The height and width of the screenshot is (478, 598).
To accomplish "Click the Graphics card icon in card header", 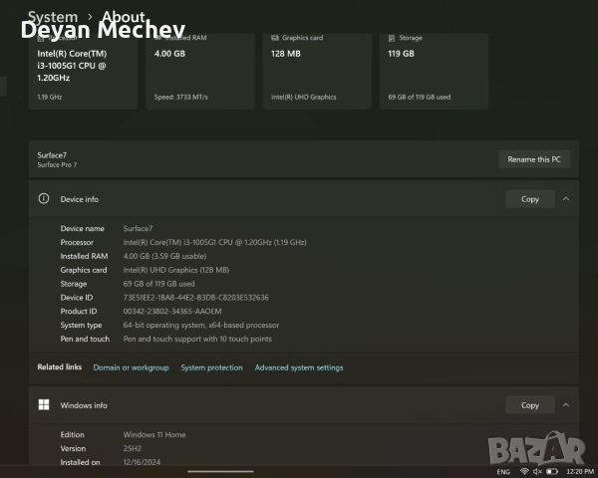I will coord(275,38).
